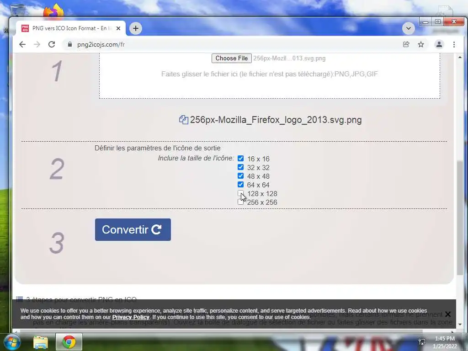Image resolution: width=468 pixels, height=351 pixels.
Task: Uncheck the 48 x 48 icon size
Action: pos(240,176)
